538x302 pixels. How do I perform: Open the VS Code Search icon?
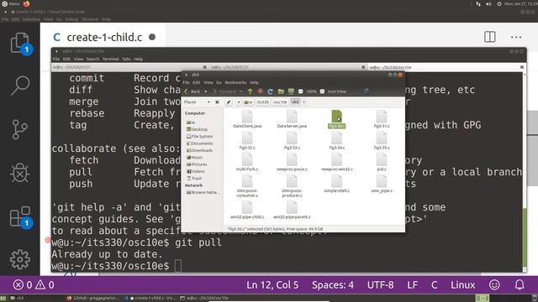20,86
